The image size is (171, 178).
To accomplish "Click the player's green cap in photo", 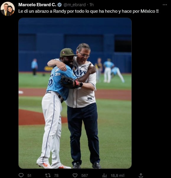I will pyautogui.click(x=68, y=53).
